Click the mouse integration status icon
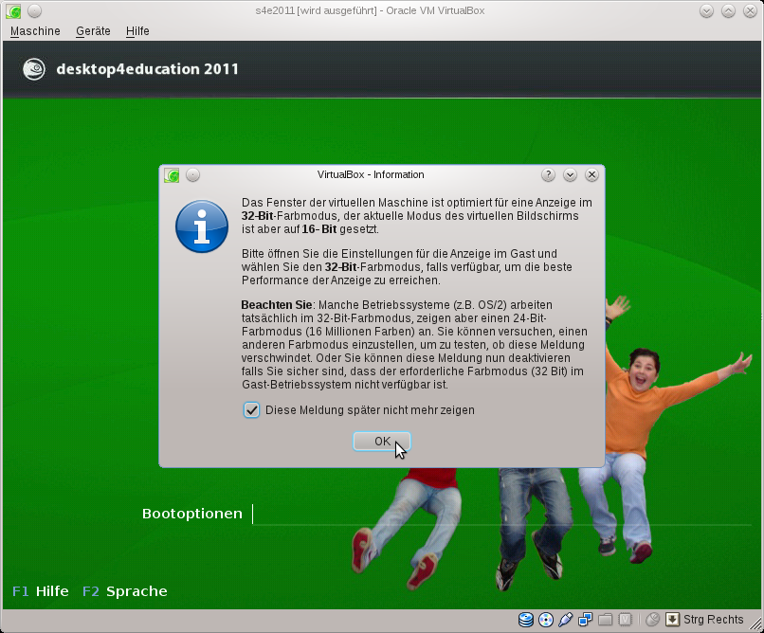Image resolution: width=764 pixels, height=633 pixels. click(652, 620)
